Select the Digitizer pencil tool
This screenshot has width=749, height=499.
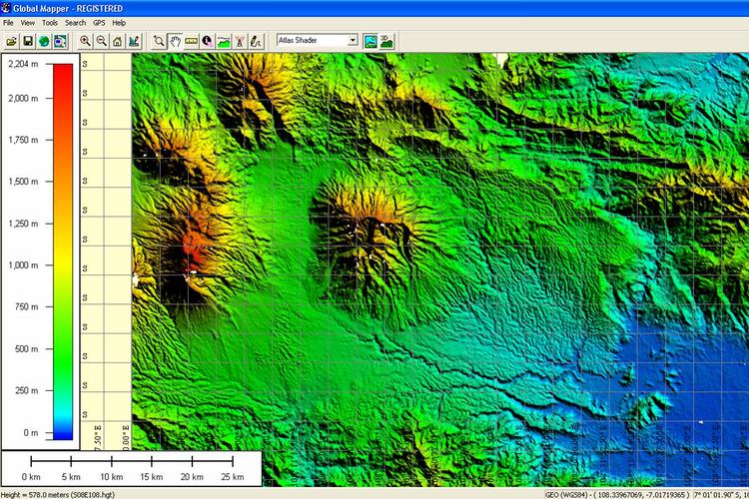coord(256,41)
